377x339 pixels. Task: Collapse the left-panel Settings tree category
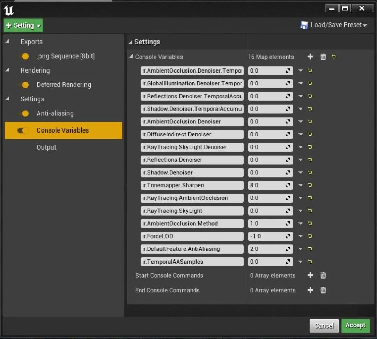point(7,99)
